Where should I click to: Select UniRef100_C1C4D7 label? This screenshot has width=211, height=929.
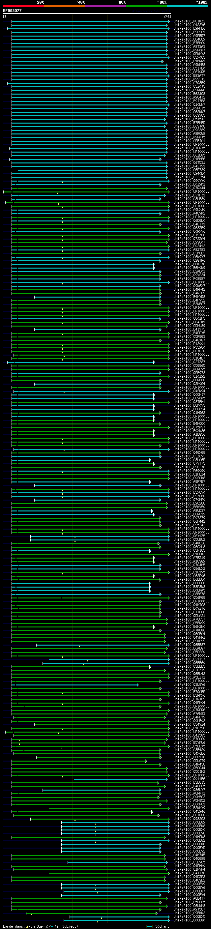tap(189, 358)
